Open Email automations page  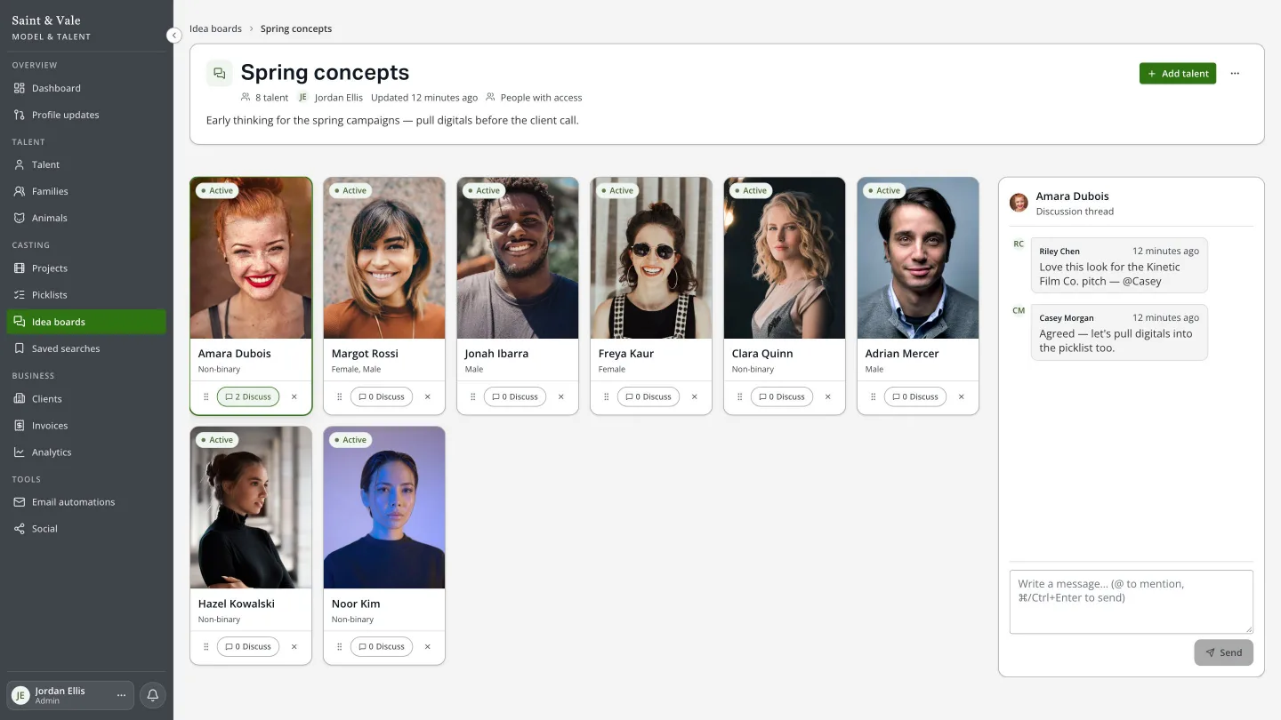pyautogui.click(x=86, y=502)
